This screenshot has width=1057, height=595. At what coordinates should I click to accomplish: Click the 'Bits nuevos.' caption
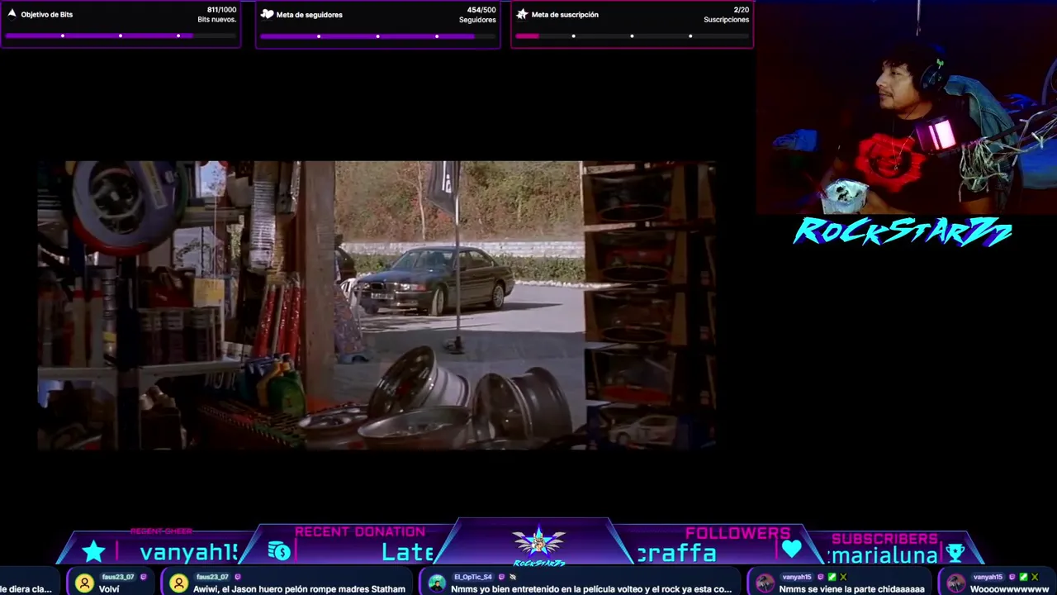click(217, 20)
